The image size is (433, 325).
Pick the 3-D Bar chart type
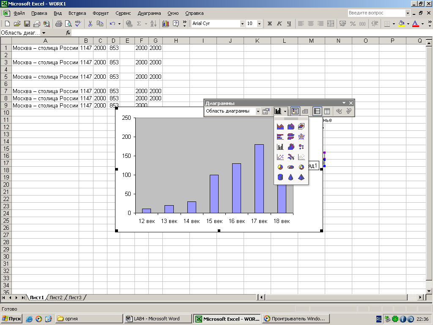tap(291, 137)
